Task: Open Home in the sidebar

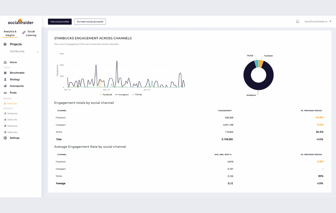Action: click(x=13, y=62)
